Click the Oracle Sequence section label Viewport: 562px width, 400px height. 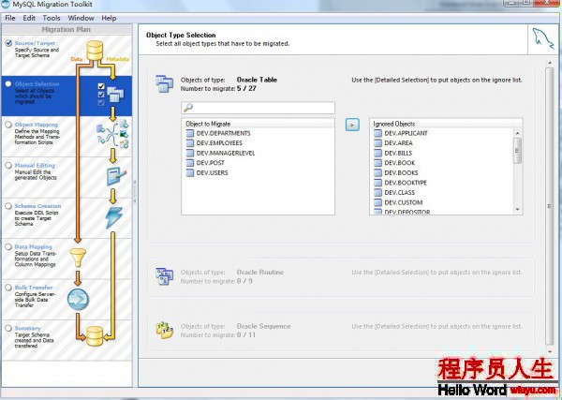(263, 326)
